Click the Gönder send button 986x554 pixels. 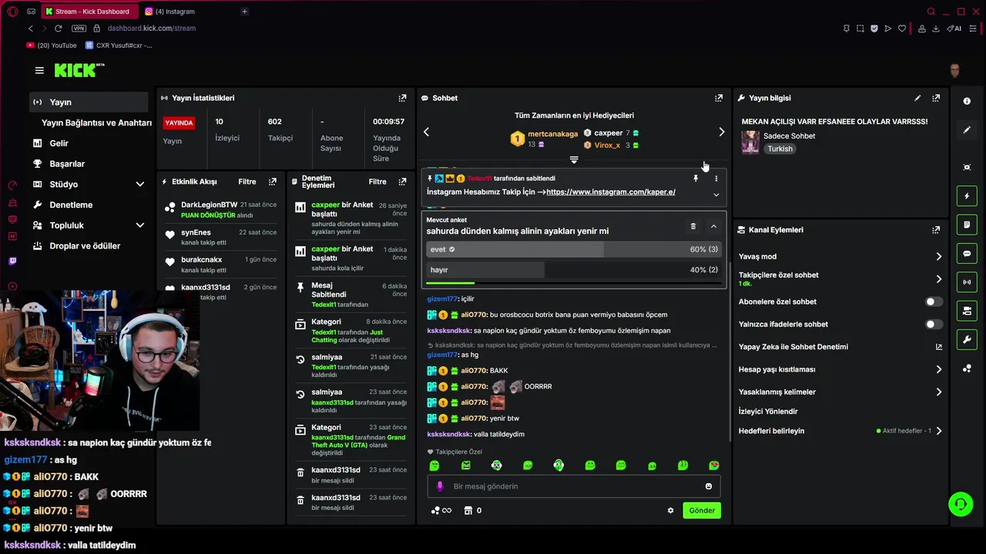click(x=702, y=510)
